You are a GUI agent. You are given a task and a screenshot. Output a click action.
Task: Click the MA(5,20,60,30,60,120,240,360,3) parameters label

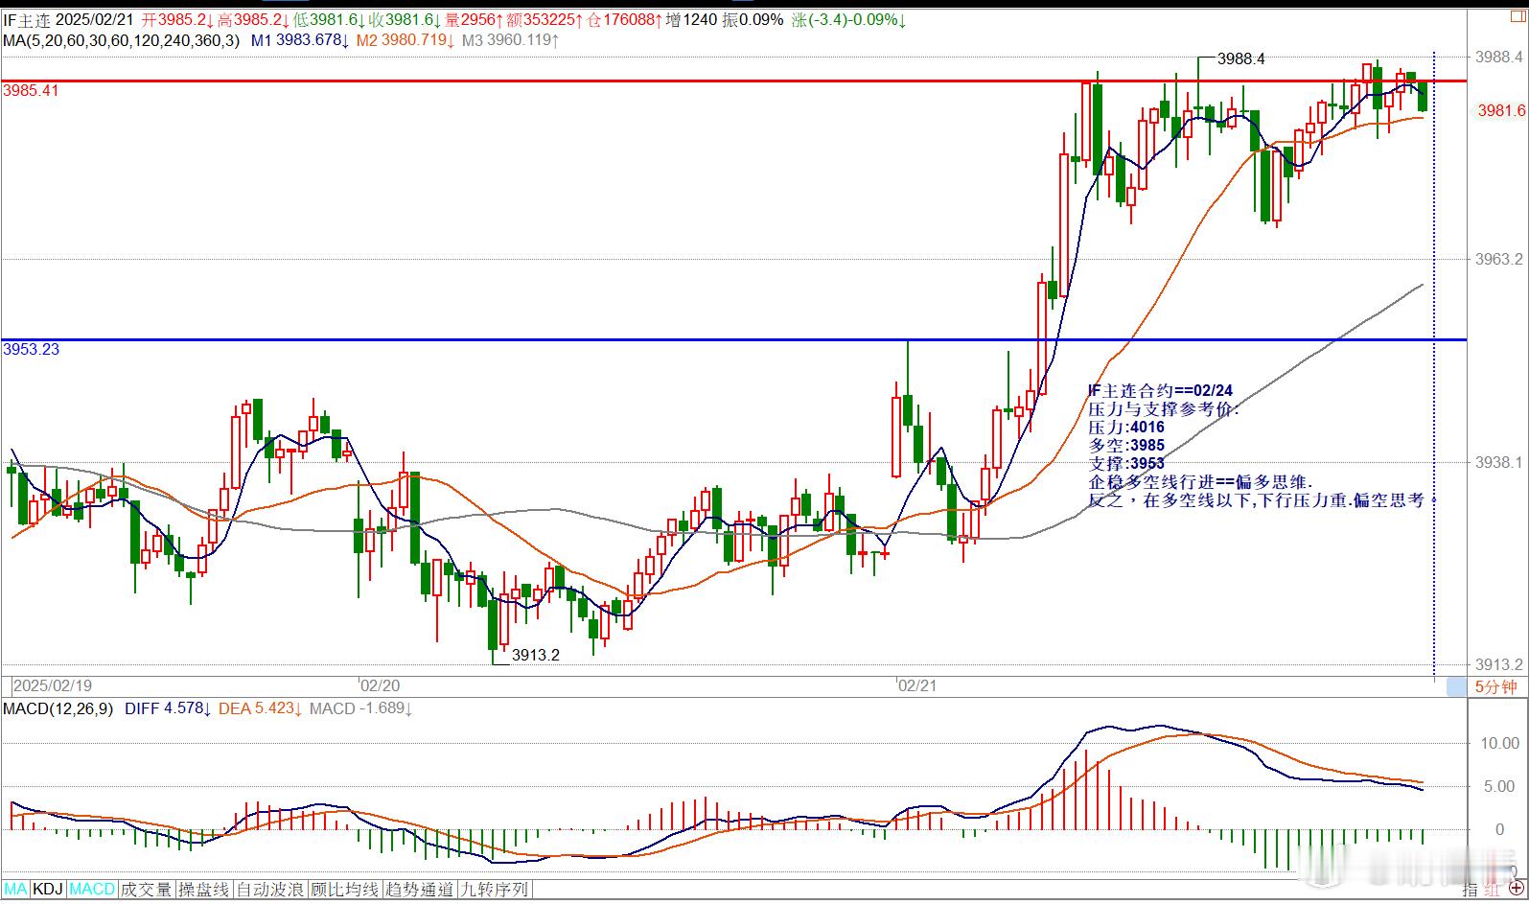pyautogui.click(x=122, y=40)
